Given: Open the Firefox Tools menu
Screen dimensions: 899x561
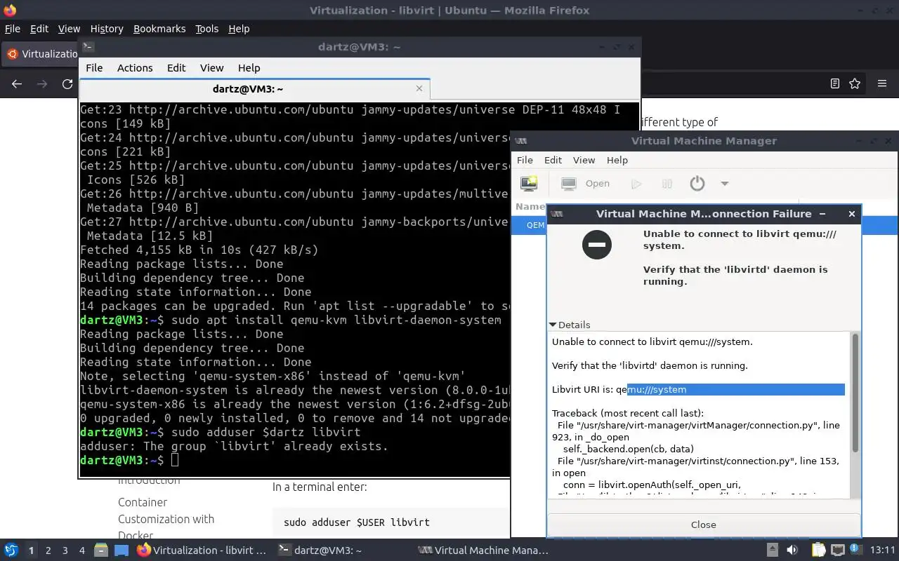Looking at the screenshot, I should pos(206,29).
